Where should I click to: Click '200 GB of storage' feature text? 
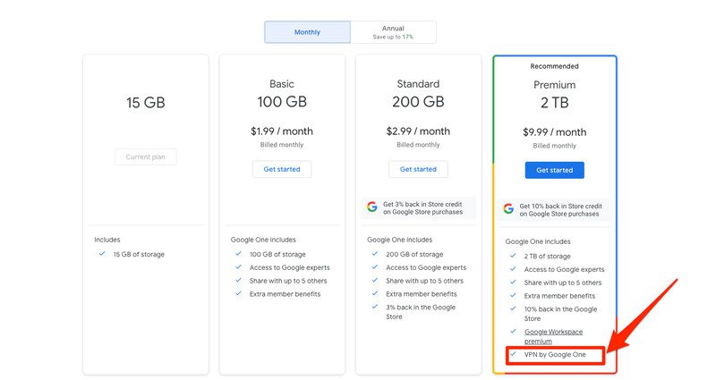click(414, 255)
